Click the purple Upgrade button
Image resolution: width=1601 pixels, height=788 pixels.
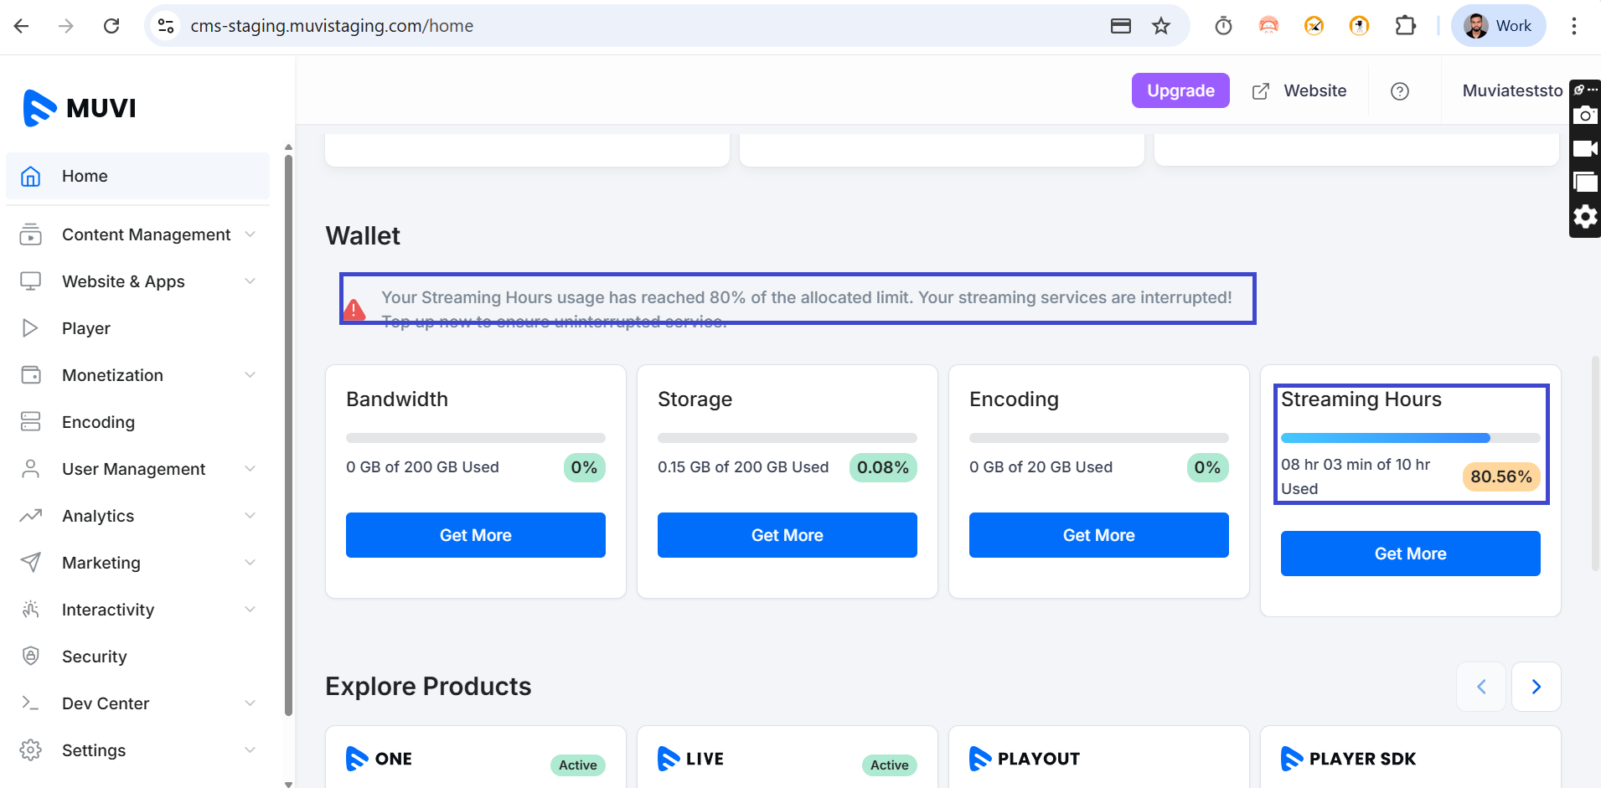1180,90
